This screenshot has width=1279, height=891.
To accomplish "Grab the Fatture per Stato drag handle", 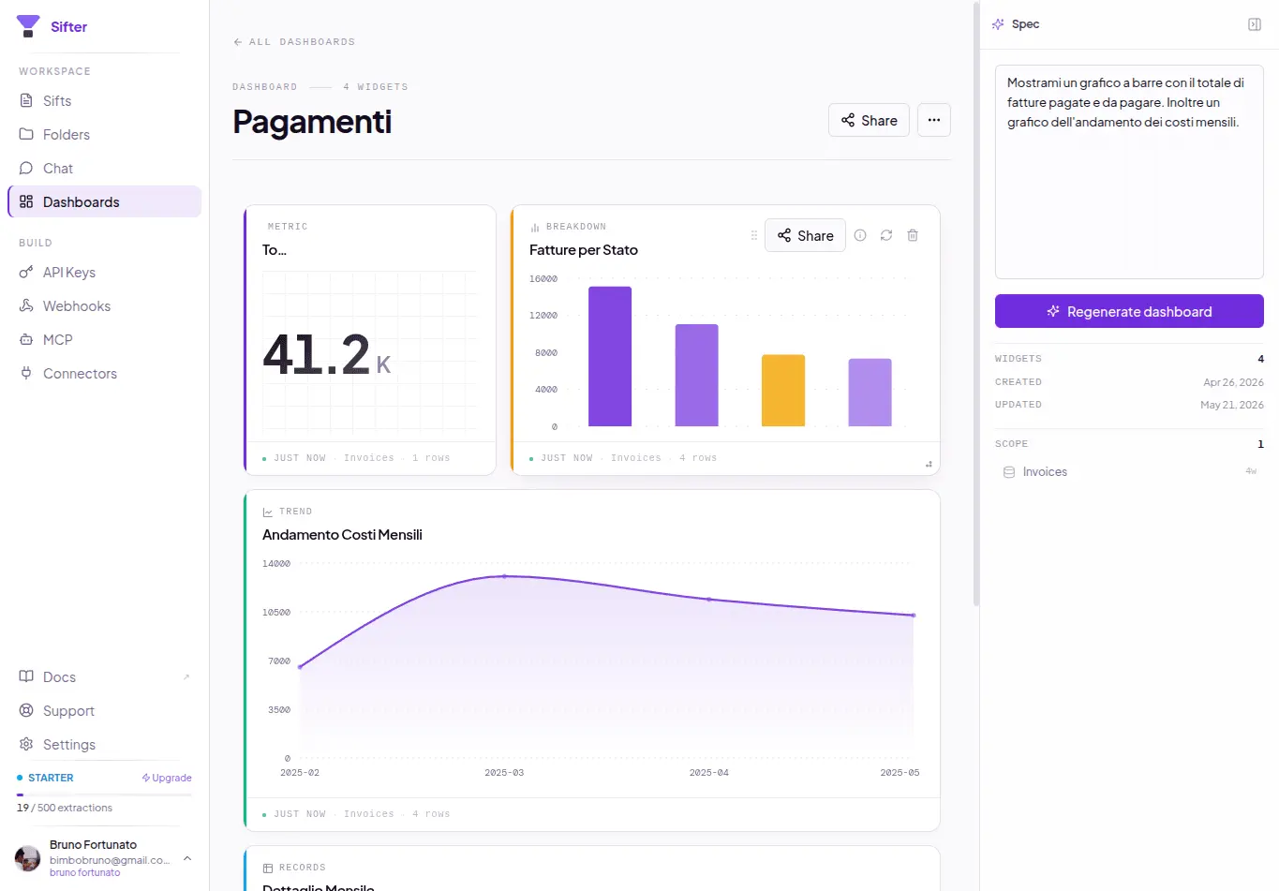I will 753,235.
